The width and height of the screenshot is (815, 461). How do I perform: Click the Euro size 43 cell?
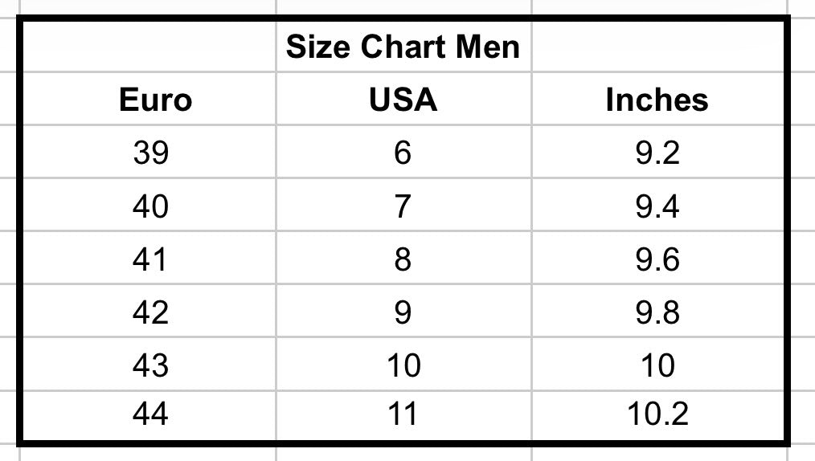[x=150, y=365]
